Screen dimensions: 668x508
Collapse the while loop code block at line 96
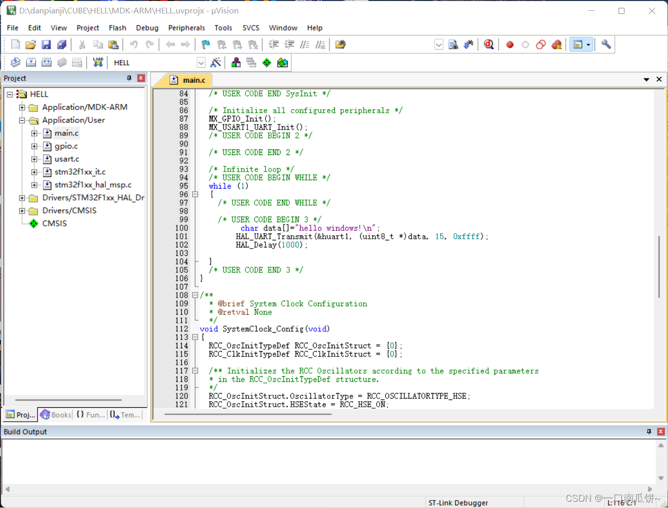click(x=195, y=194)
